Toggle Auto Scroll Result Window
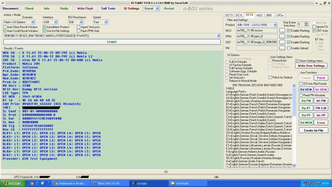The height and width of the screenshot is (187, 332). (5, 31)
